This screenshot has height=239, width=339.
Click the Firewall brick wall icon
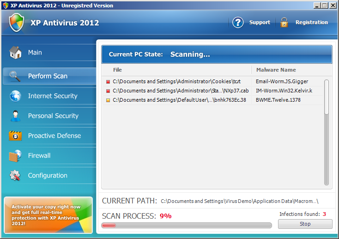15,156
